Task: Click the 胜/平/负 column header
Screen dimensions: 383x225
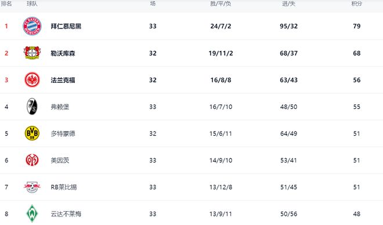Action: point(221,3)
